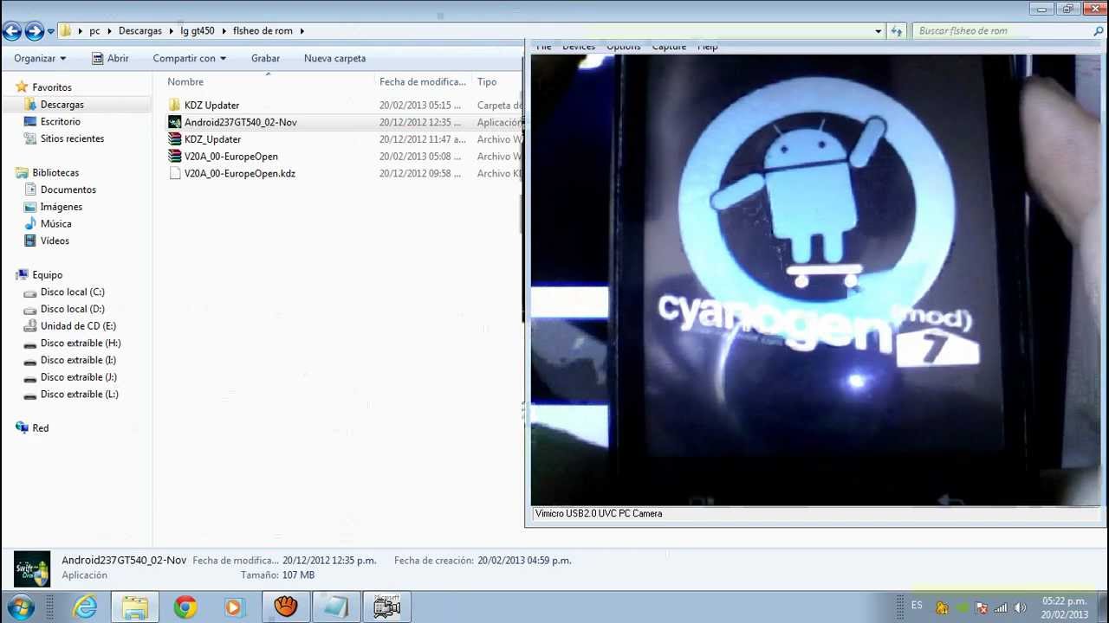Sort by the Tipo column header
This screenshot has height=623, width=1109.
487,81
